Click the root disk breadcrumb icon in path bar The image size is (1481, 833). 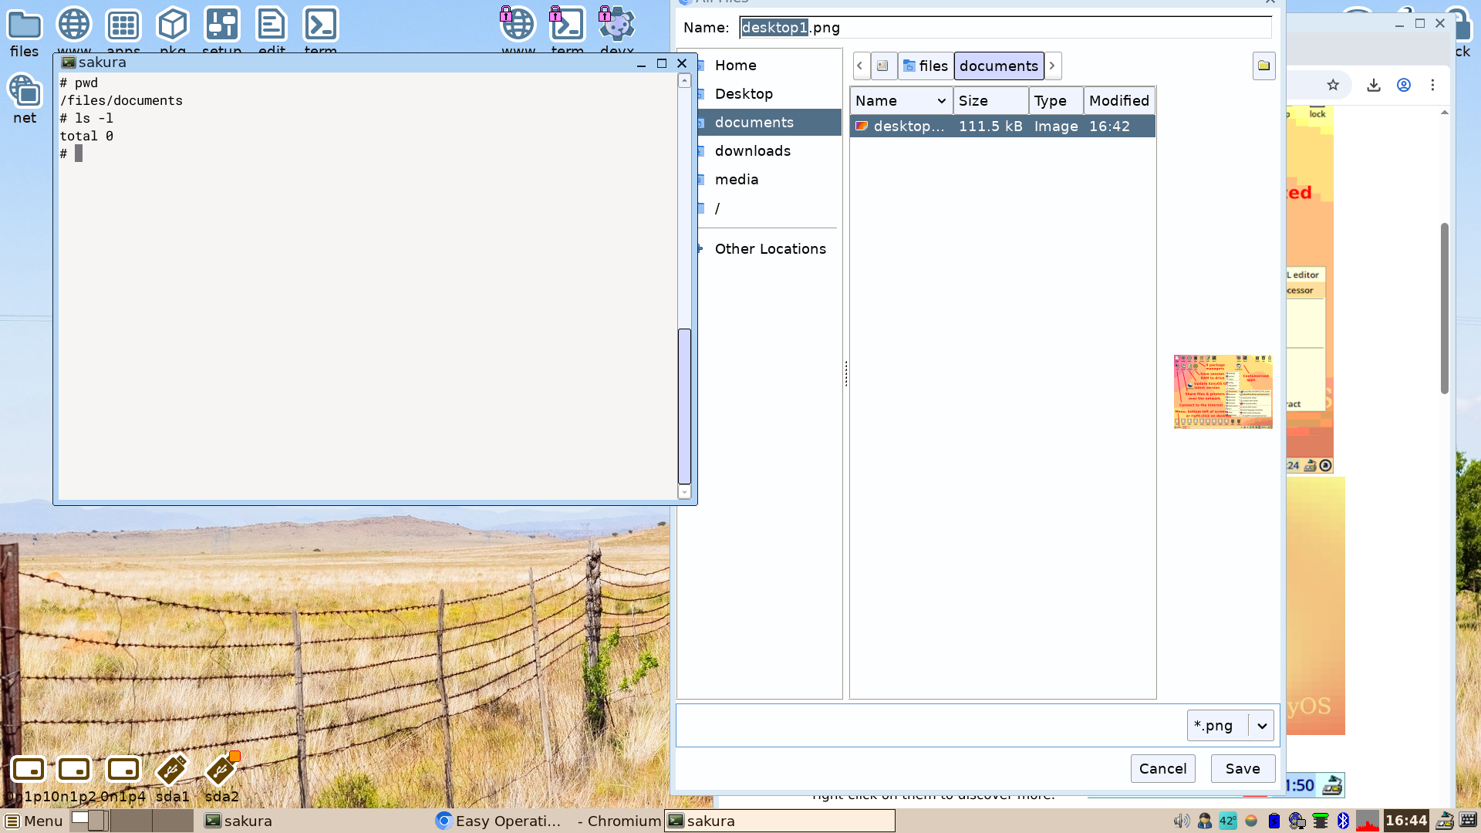point(883,66)
